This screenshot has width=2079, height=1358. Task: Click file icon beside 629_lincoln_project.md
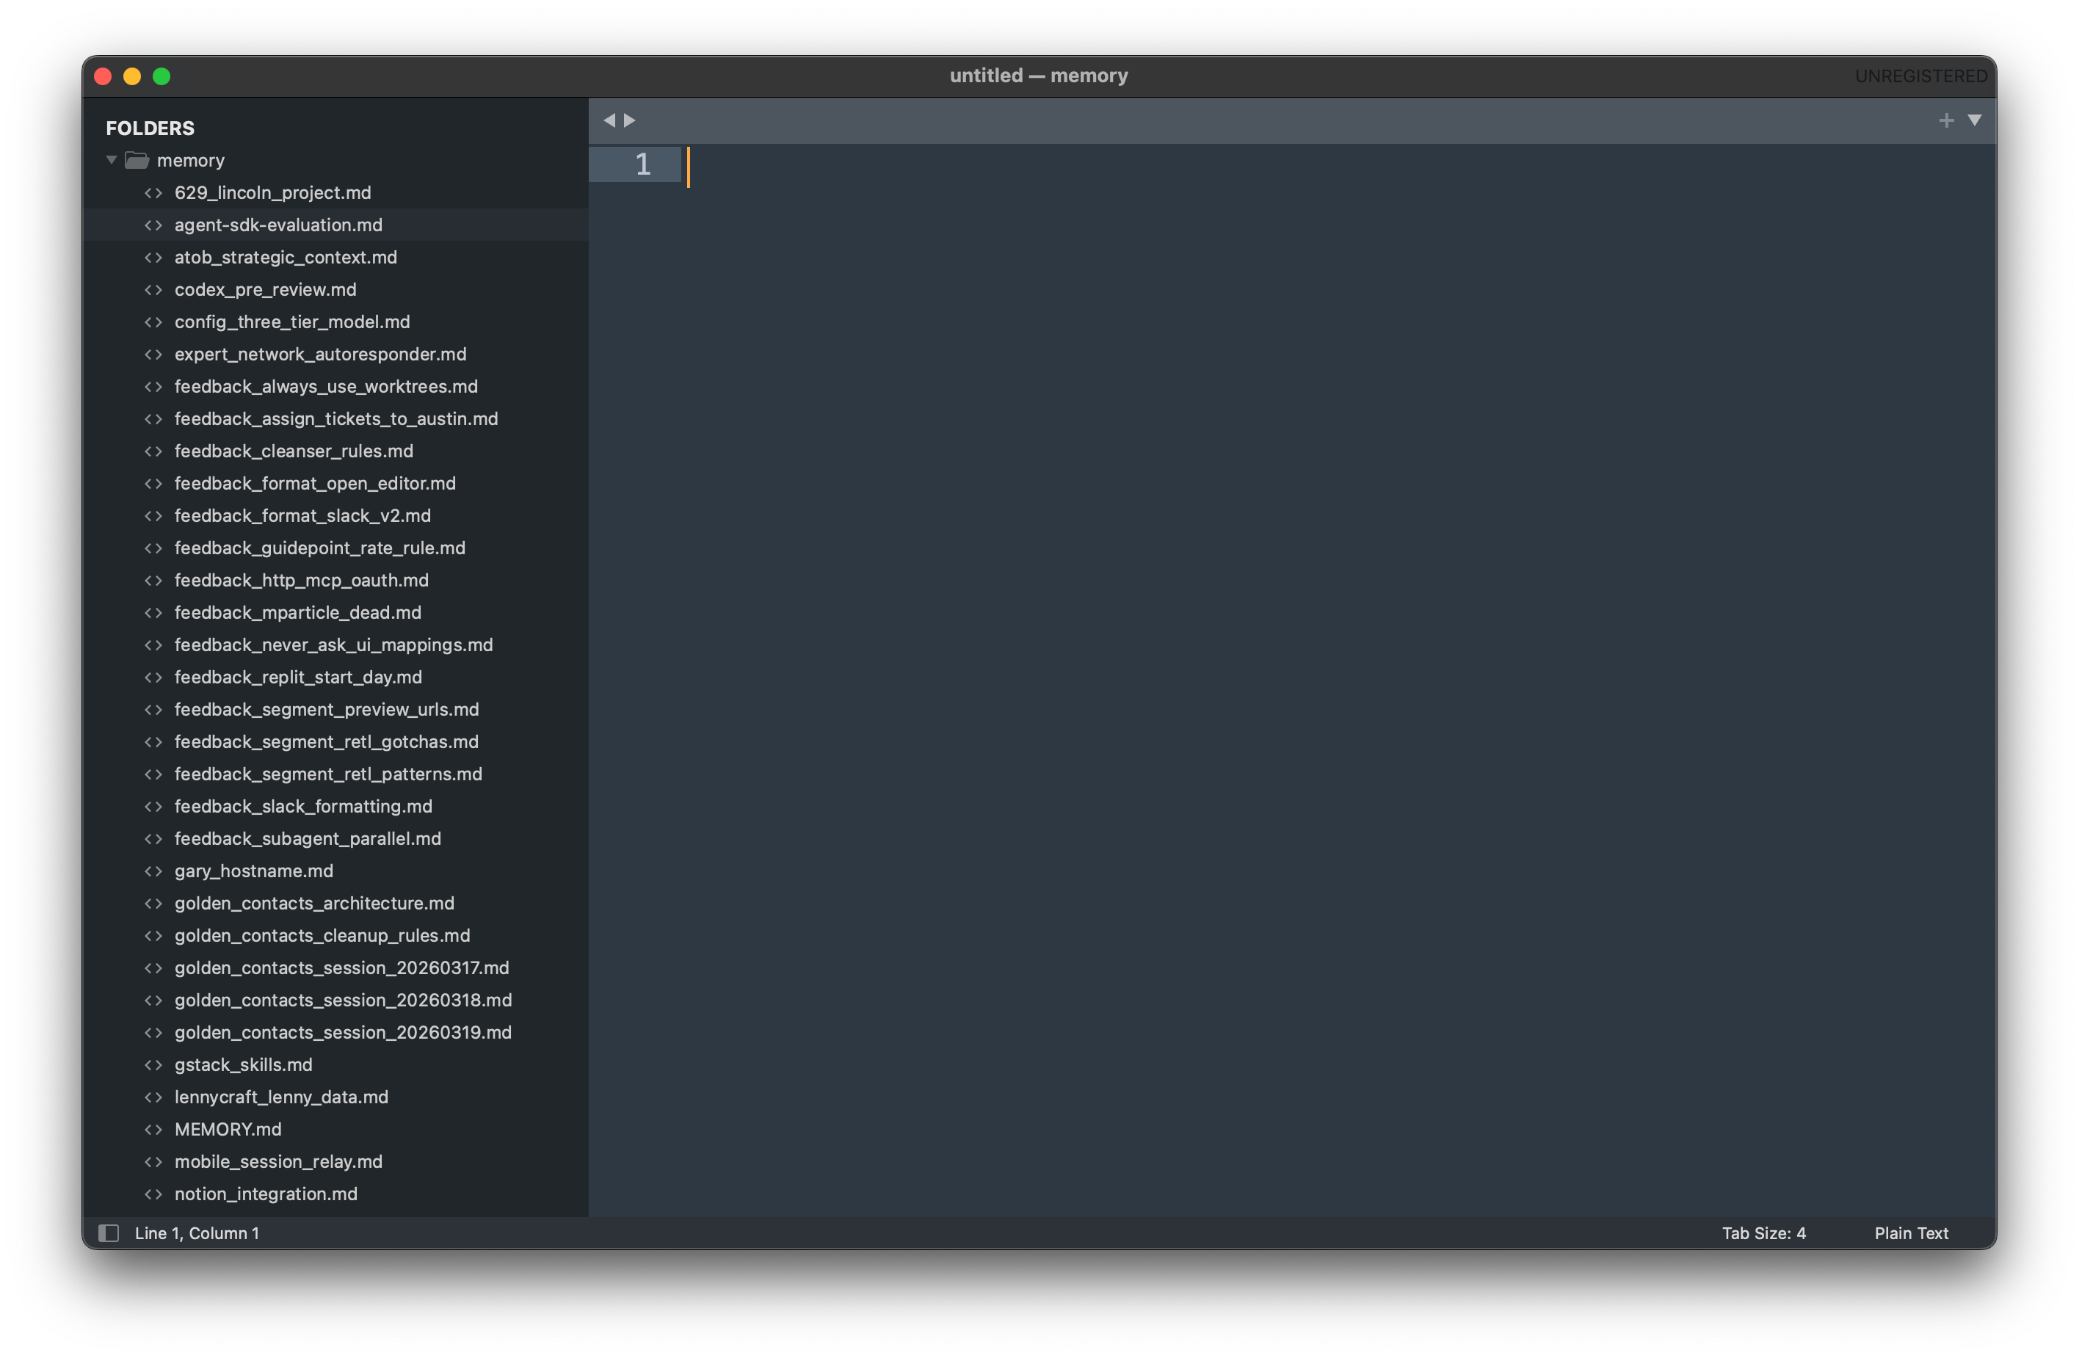pyautogui.click(x=153, y=192)
